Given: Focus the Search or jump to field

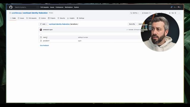Looking at the screenshot, I should (x=26, y=7).
